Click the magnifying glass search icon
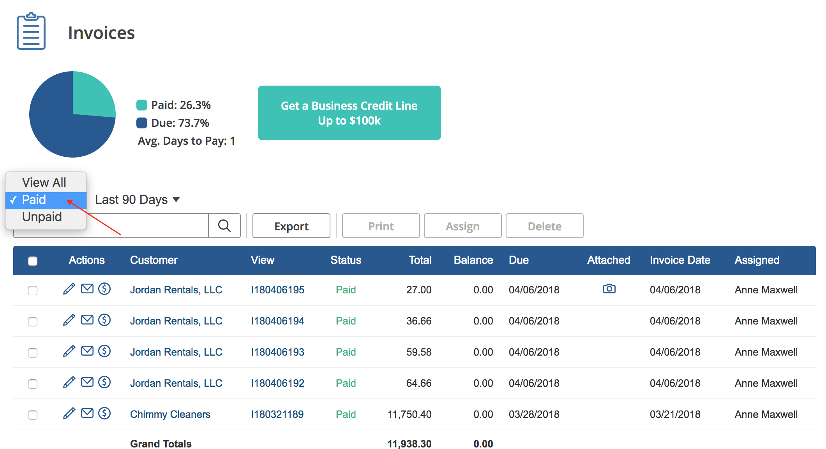826x449 pixels. [x=224, y=226]
